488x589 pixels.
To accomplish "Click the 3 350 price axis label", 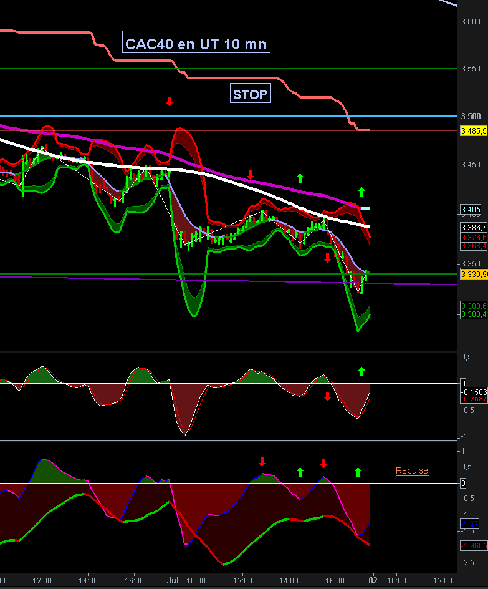I will point(471,264).
